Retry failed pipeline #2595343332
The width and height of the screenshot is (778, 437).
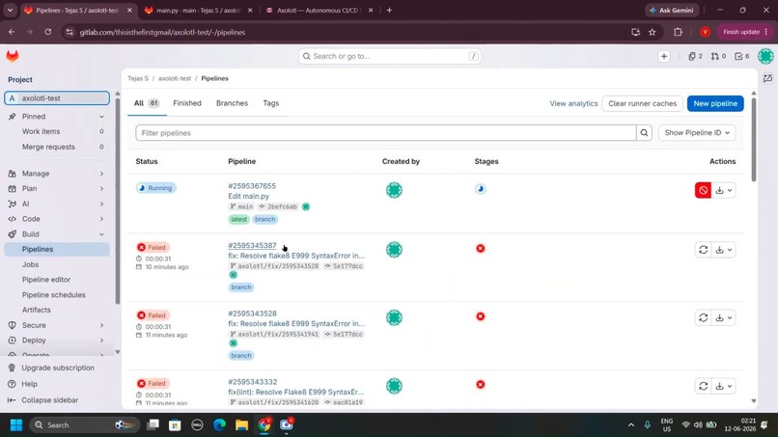[703, 386]
